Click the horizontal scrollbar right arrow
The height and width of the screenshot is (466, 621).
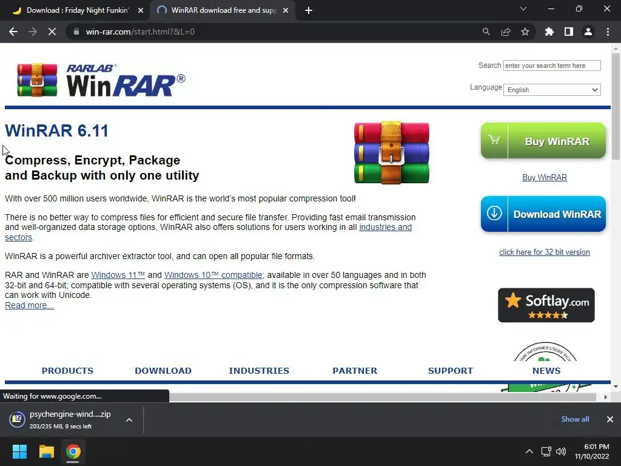605,397
